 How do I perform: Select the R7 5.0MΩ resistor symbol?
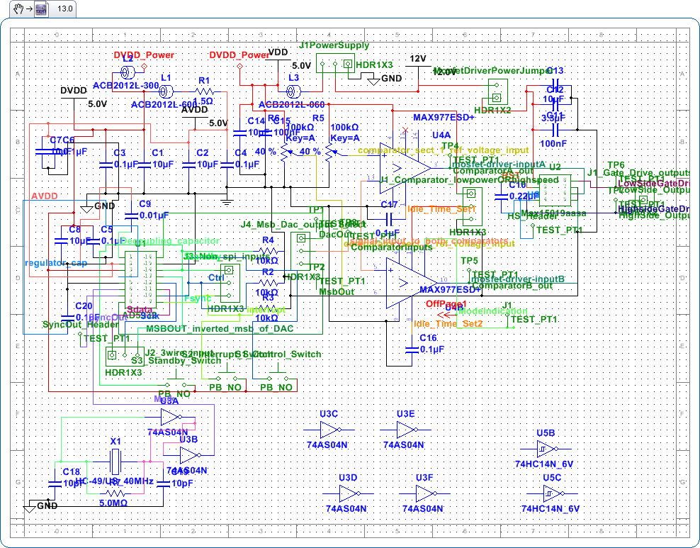tap(115, 493)
